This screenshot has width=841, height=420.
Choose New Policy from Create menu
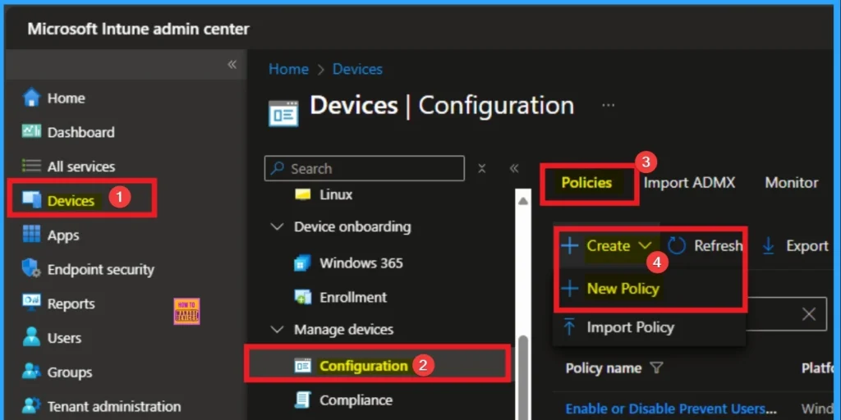point(623,289)
